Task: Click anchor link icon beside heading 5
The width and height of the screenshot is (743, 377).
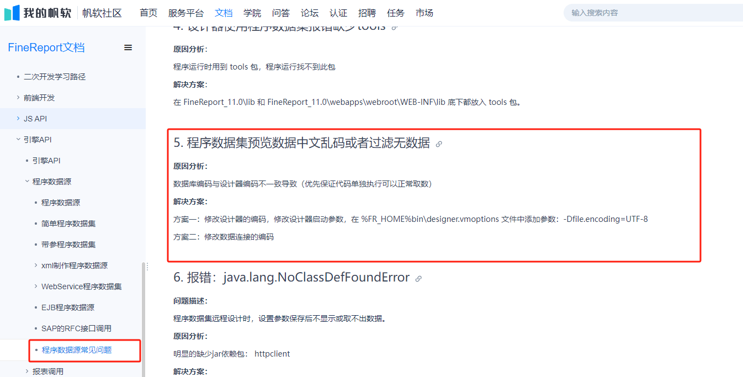Action: [x=439, y=144]
